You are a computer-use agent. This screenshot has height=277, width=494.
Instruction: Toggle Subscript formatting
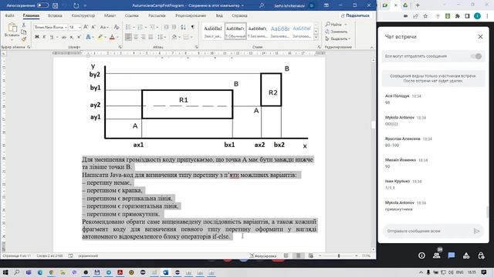(x=72, y=37)
